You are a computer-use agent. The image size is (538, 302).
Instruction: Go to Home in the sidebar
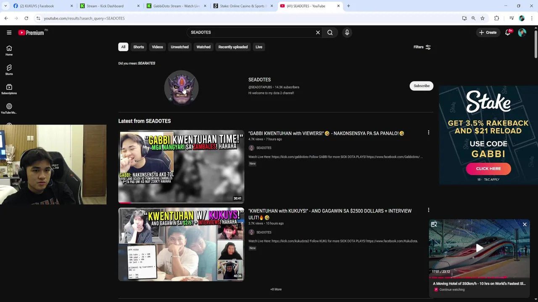coord(9,51)
